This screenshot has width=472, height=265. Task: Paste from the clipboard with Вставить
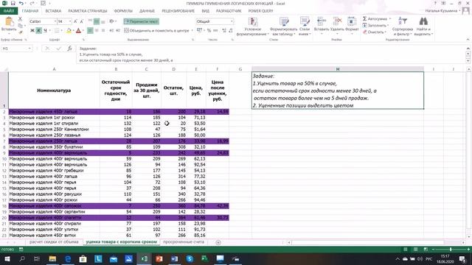point(9,24)
